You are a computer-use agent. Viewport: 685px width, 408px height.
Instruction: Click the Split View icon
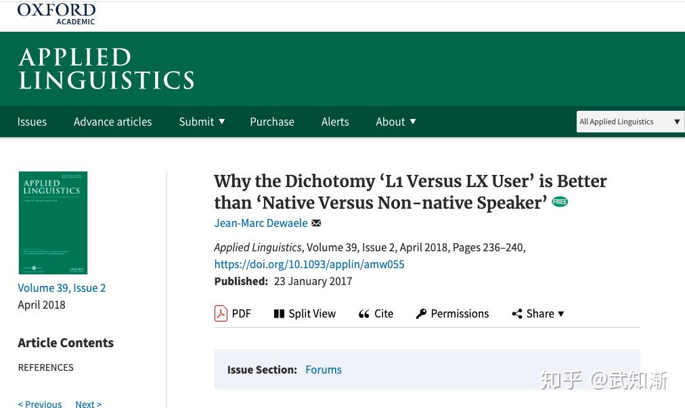point(279,314)
